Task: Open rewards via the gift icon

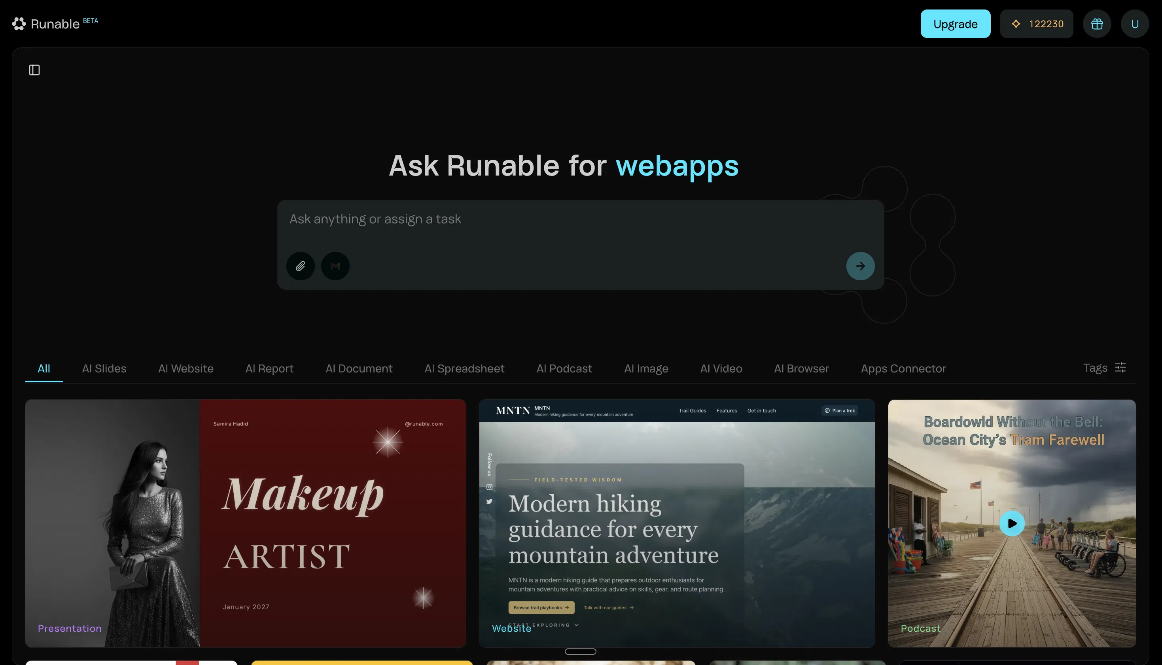Action: pos(1098,24)
